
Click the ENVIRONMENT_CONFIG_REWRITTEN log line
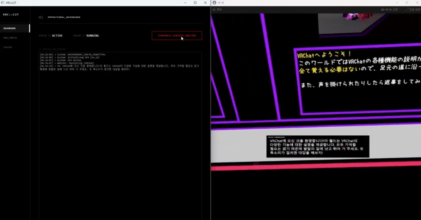tap(73, 55)
